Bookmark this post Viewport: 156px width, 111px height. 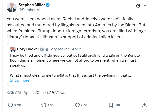click(111, 105)
